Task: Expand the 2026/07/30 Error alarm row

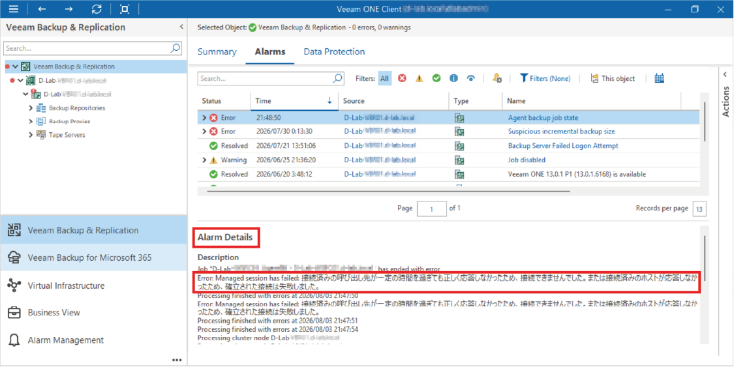Action: pyautogui.click(x=204, y=132)
